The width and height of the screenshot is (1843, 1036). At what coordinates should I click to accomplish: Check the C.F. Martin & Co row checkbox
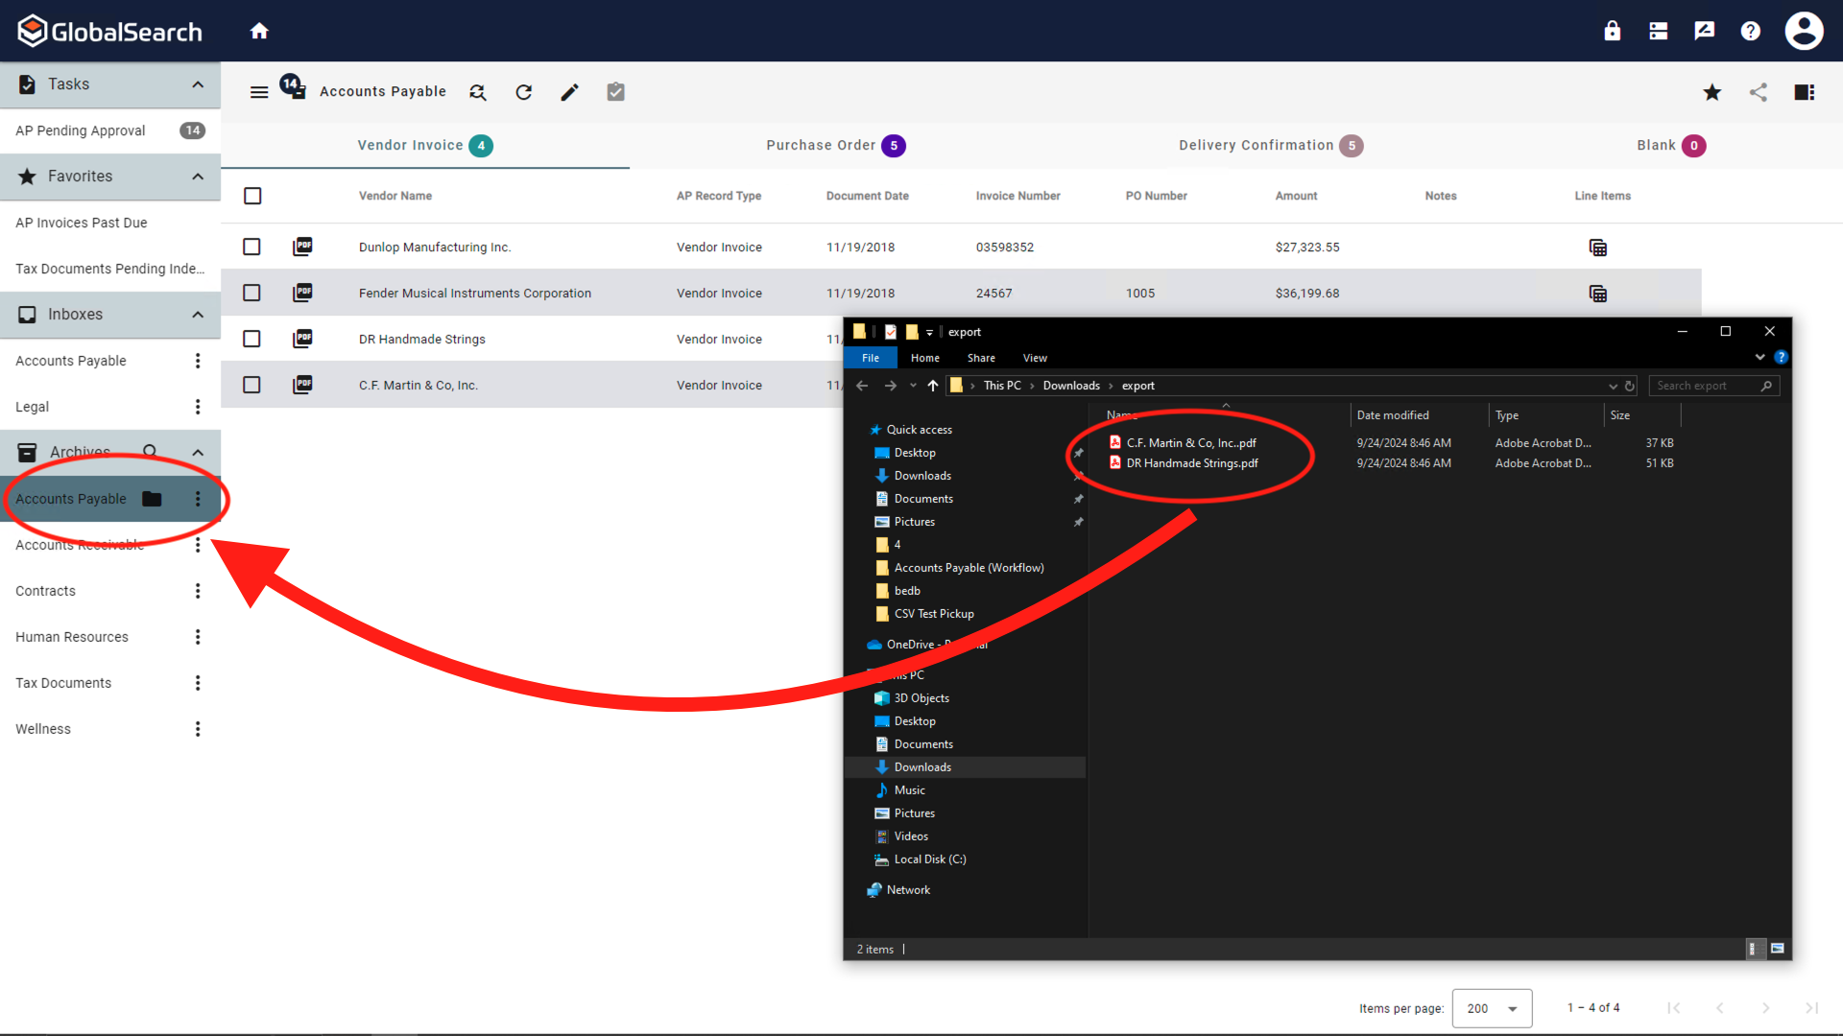[251, 385]
